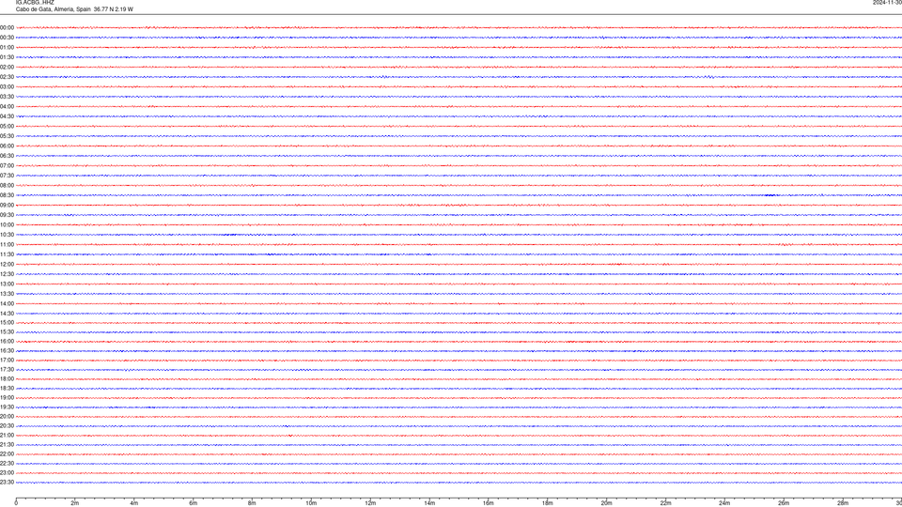
Task: Select the 08:30 time row label
Action: coord(7,195)
